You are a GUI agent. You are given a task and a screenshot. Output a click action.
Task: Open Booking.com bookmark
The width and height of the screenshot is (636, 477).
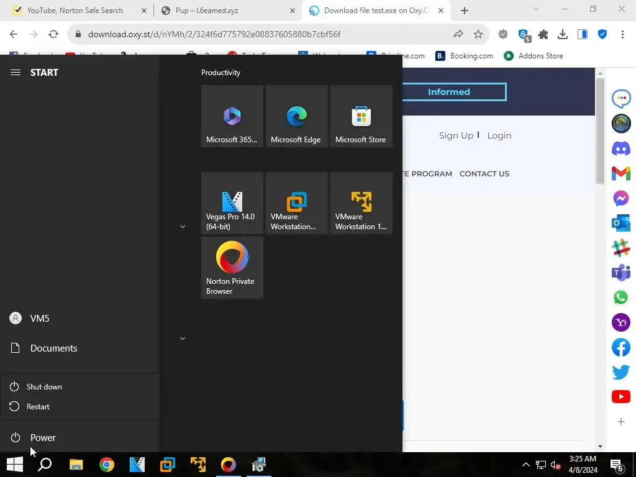point(465,55)
